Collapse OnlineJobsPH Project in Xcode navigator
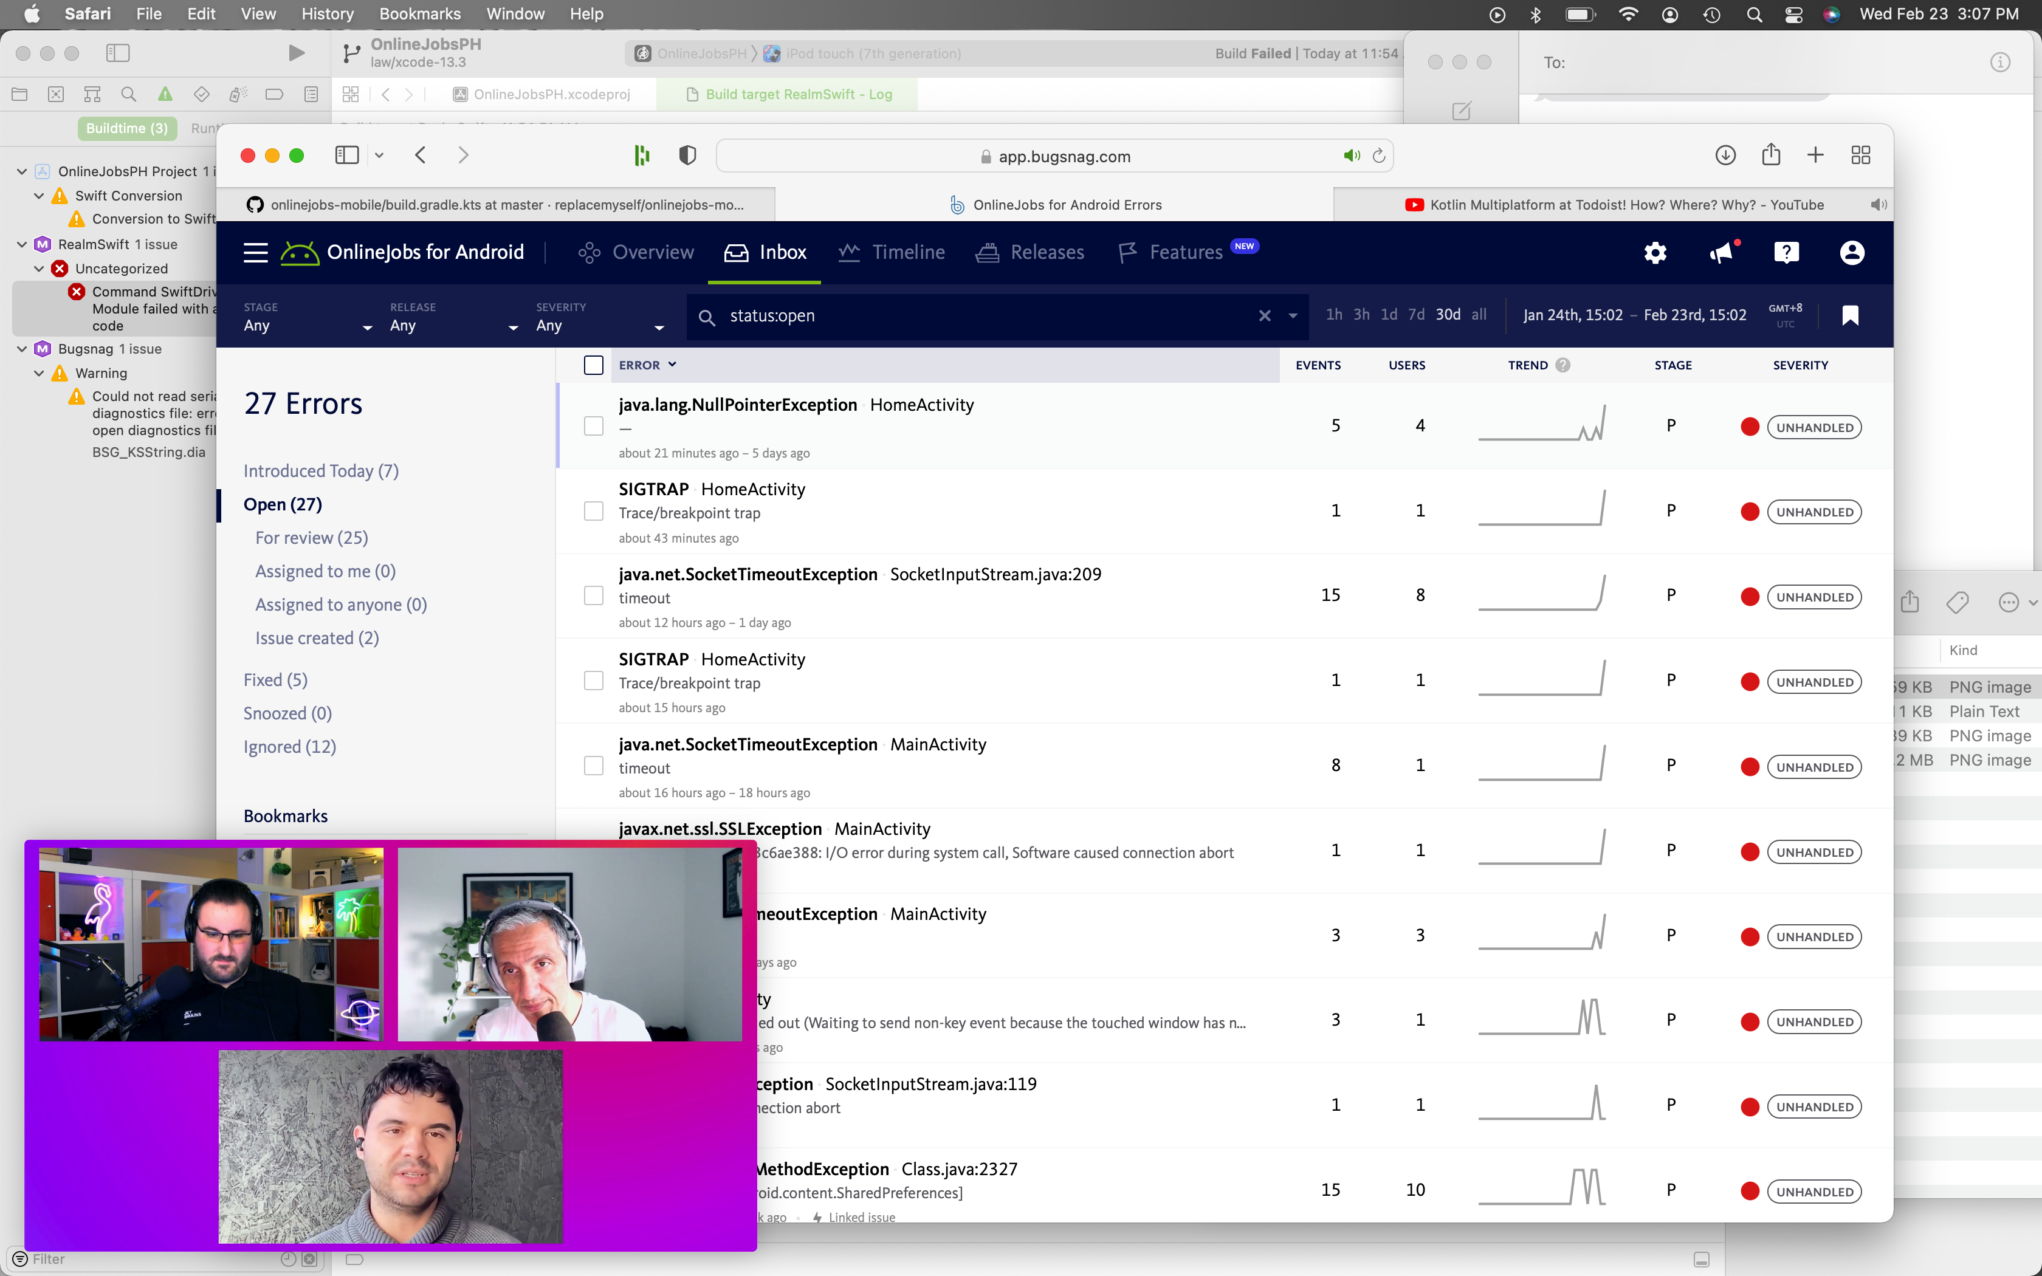The image size is (2042, 1276). [22, 171]
